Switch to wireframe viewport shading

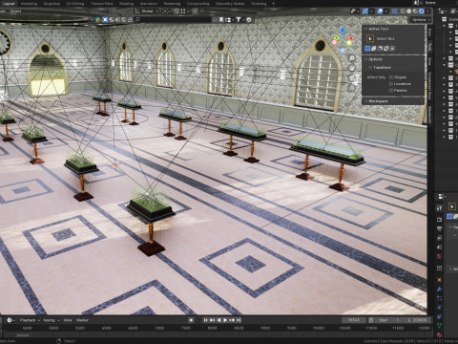(403, 11)
